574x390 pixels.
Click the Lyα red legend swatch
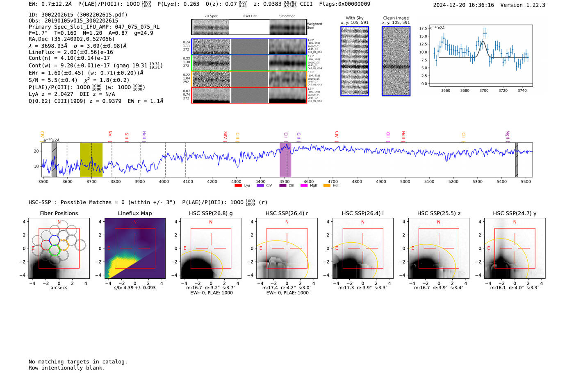point(238,186)
